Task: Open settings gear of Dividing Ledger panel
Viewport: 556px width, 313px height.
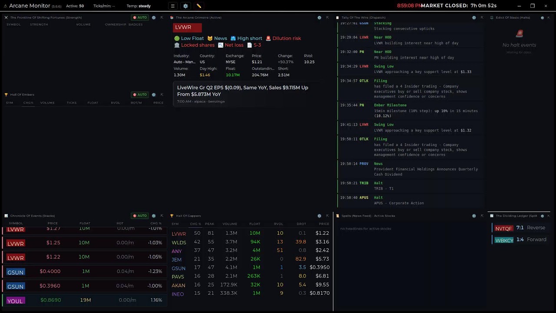Action: [542, 216]
